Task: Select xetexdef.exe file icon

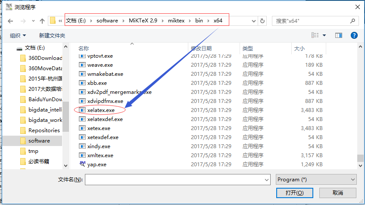Action: tap(82, 137)
